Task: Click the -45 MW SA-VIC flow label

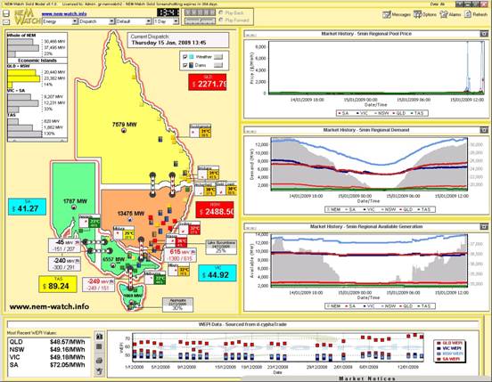Action: [x=64, y=246]
